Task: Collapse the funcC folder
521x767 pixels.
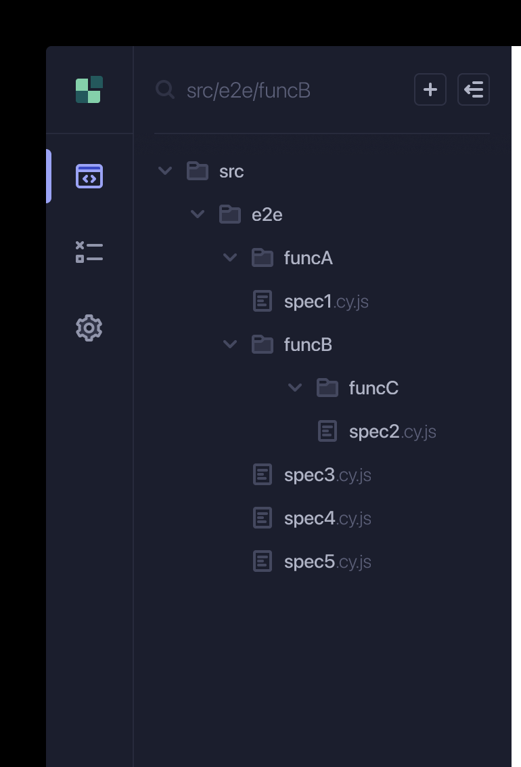Action: coord(295,388)
